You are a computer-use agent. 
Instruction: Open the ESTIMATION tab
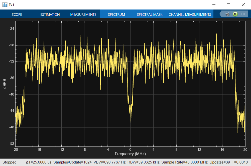point(50,14)
